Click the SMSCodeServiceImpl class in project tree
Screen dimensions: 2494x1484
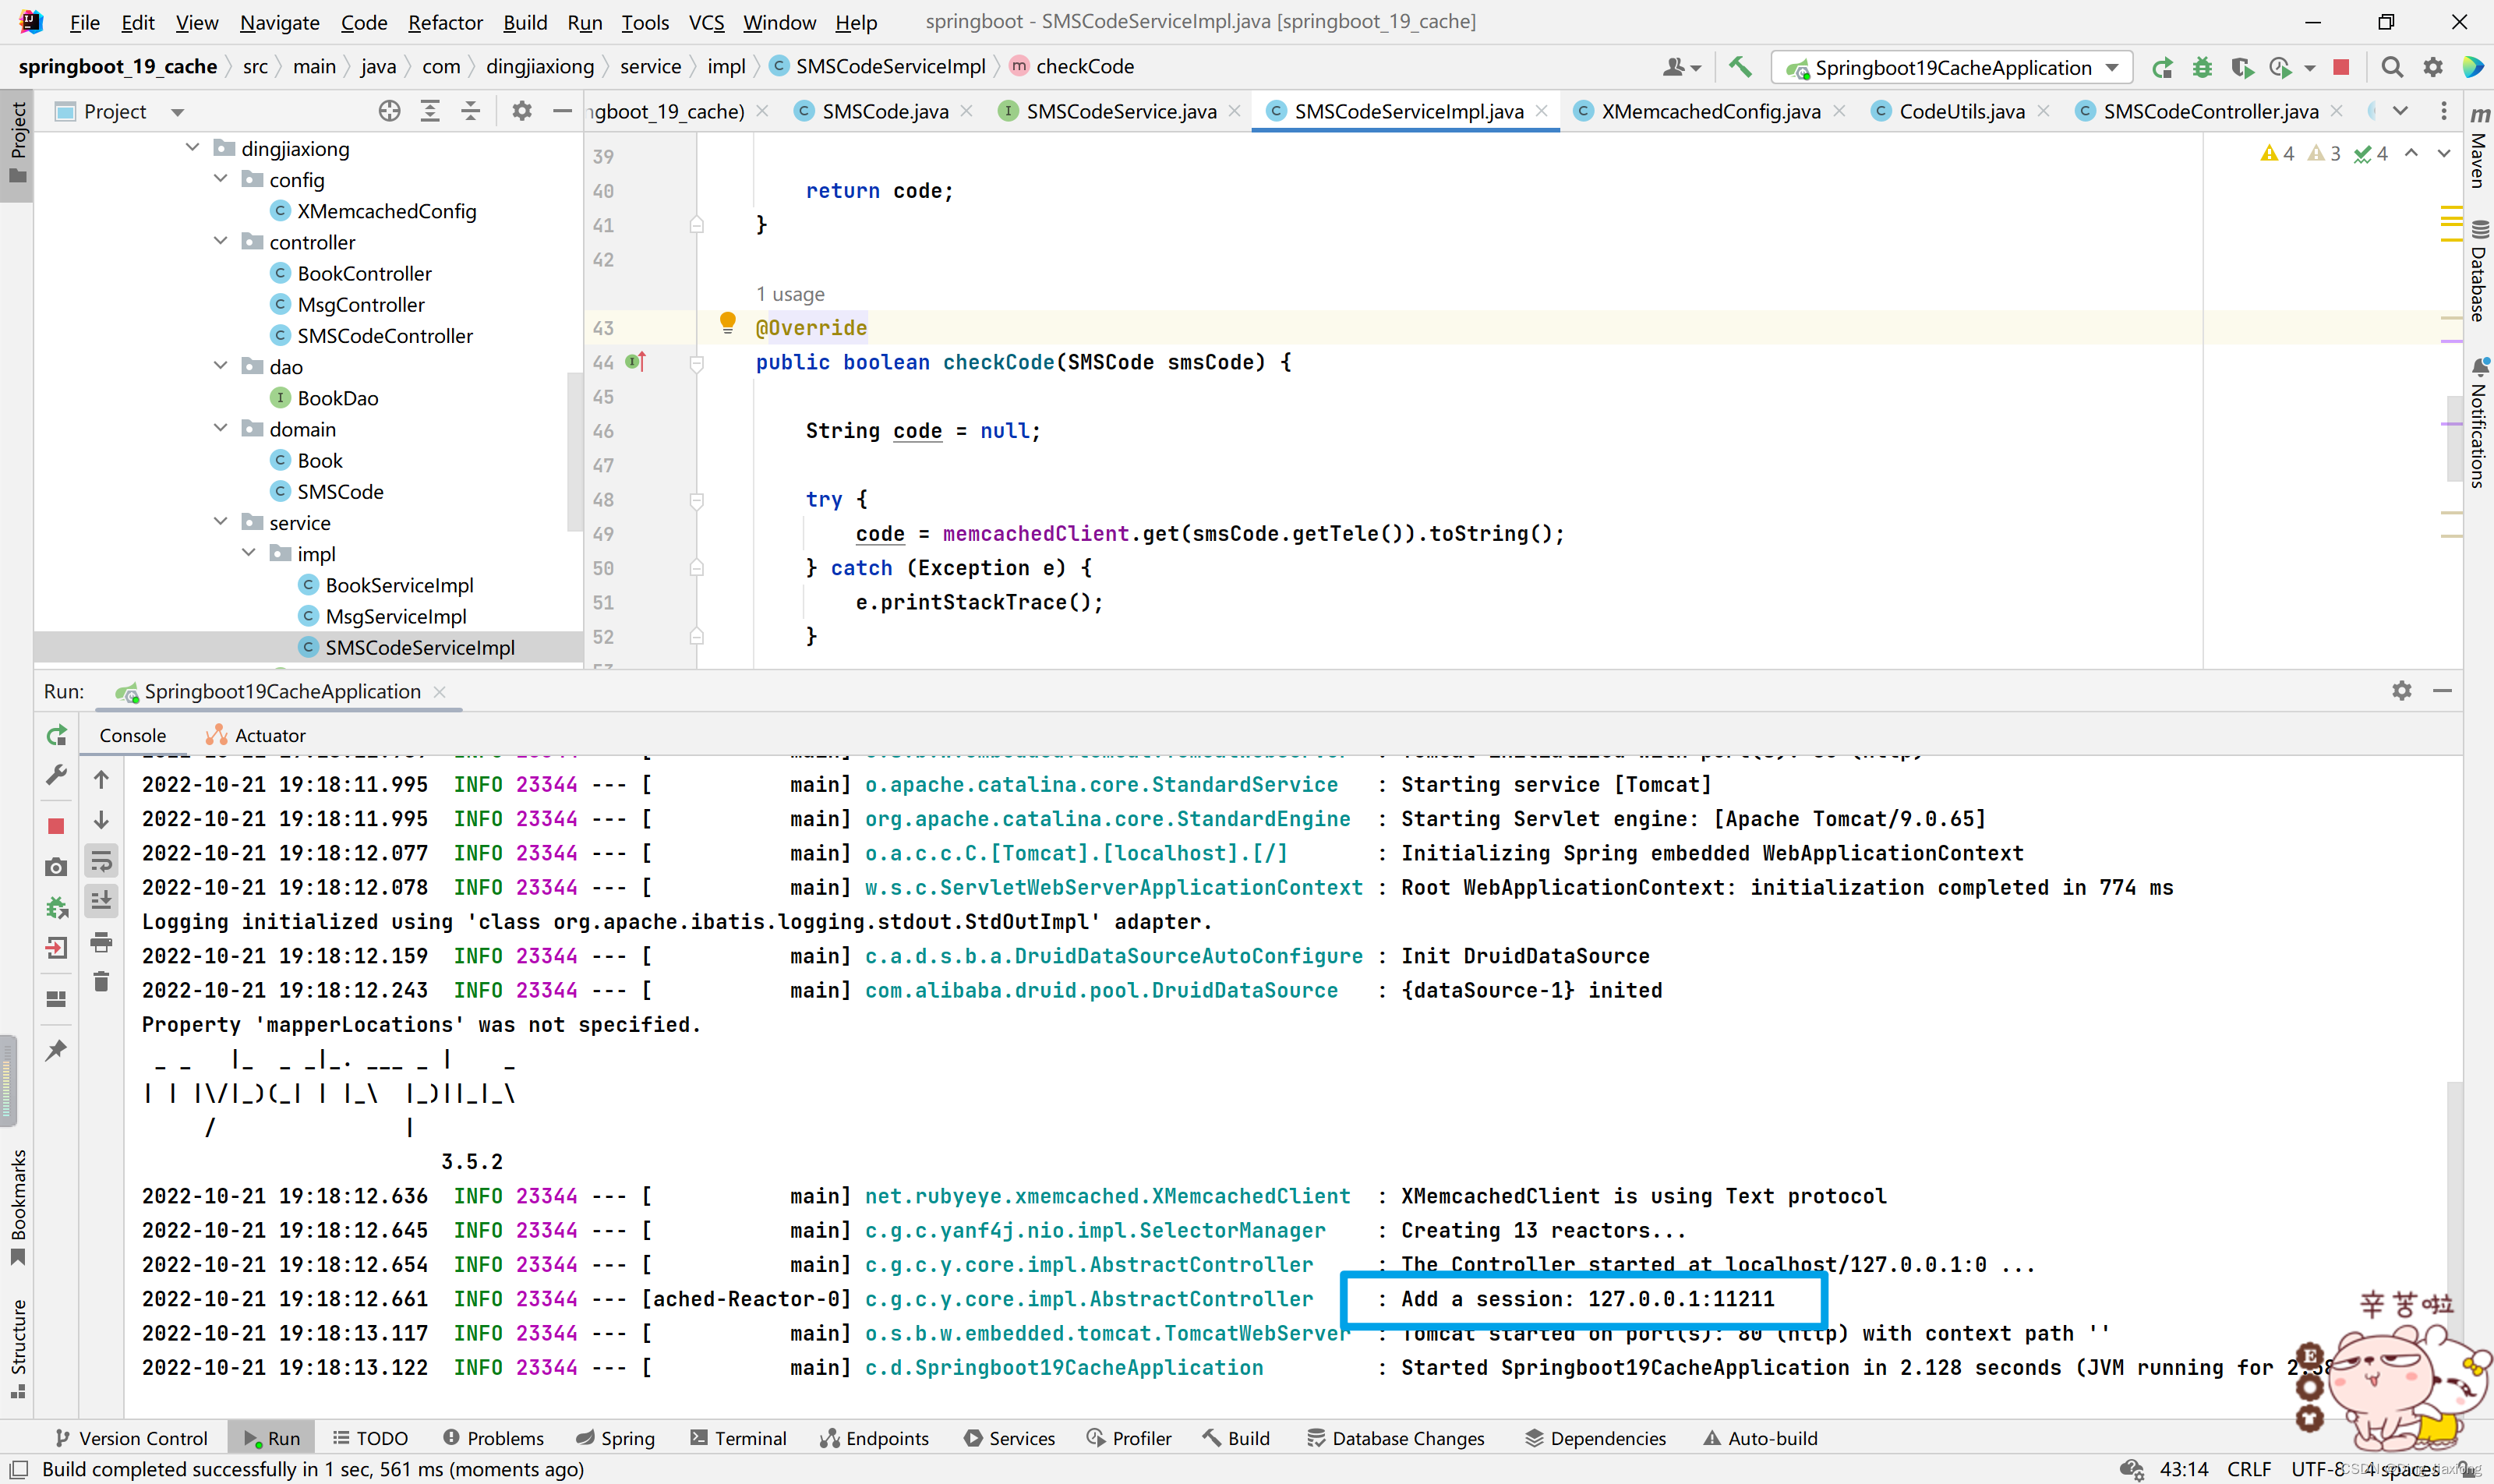pyautogui.click(x=419, y=647)
